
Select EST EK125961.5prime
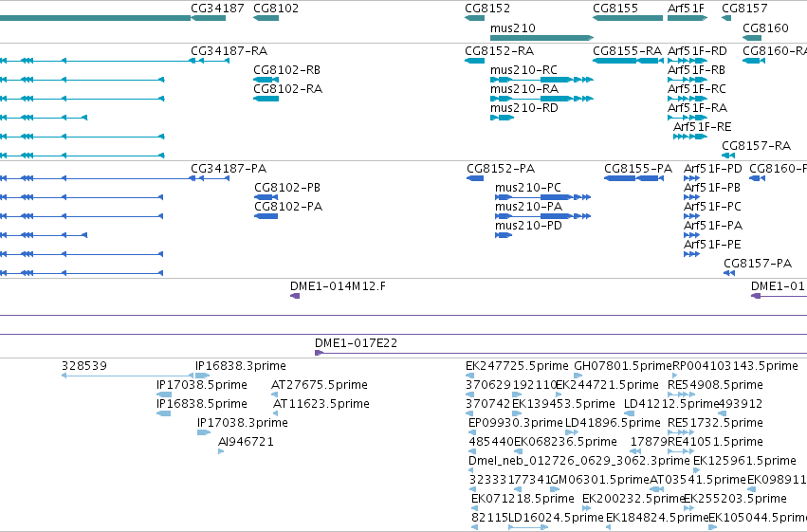click(744, 462)
